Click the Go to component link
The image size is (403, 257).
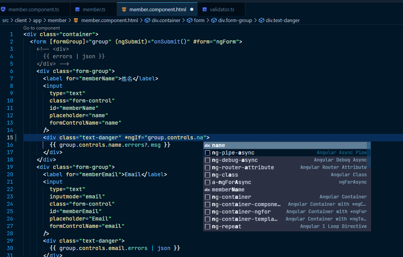(x=42, y=28)
